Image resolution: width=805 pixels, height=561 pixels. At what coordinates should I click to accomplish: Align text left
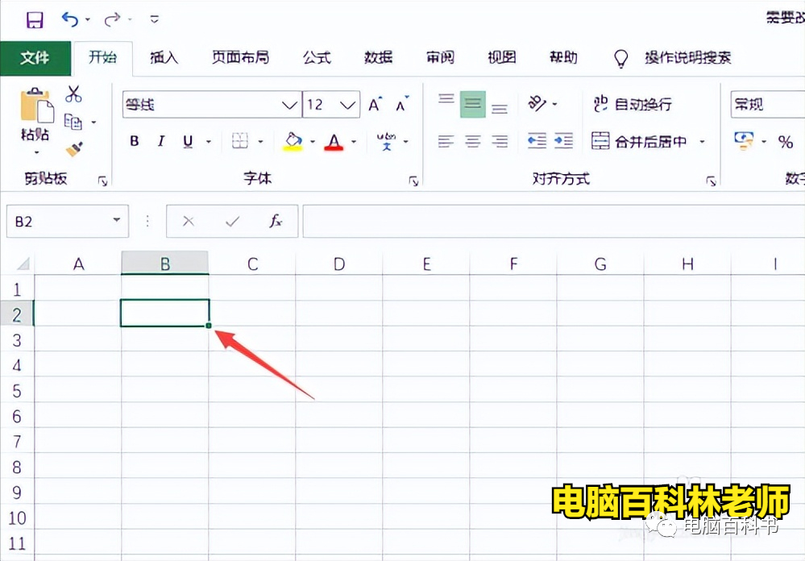(x=446, y=141)
